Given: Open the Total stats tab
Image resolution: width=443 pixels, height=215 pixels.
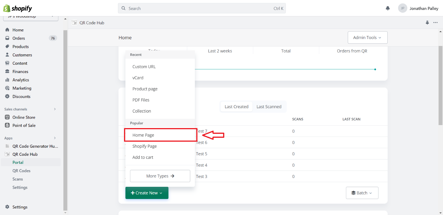Looking at the screenshot, I should 286,51.
